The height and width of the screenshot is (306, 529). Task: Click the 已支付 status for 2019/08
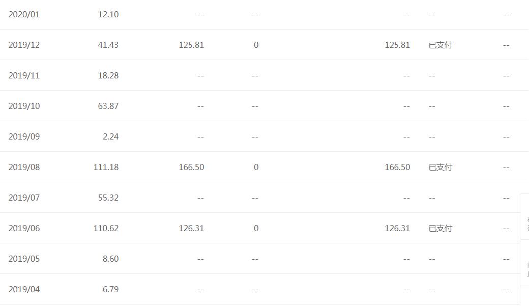(x=440, y=167)
